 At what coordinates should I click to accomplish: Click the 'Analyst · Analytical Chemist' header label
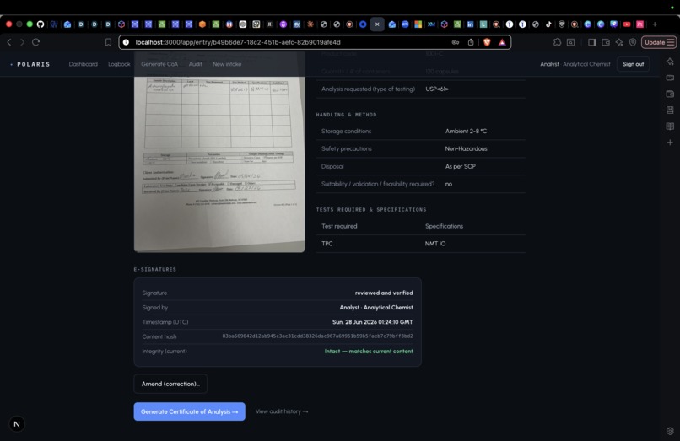(575, 64)
